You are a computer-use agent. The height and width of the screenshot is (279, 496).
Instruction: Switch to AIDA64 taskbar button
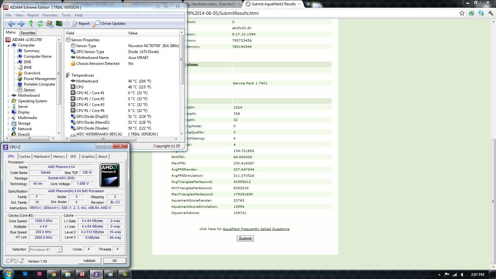tap(82, 274)
